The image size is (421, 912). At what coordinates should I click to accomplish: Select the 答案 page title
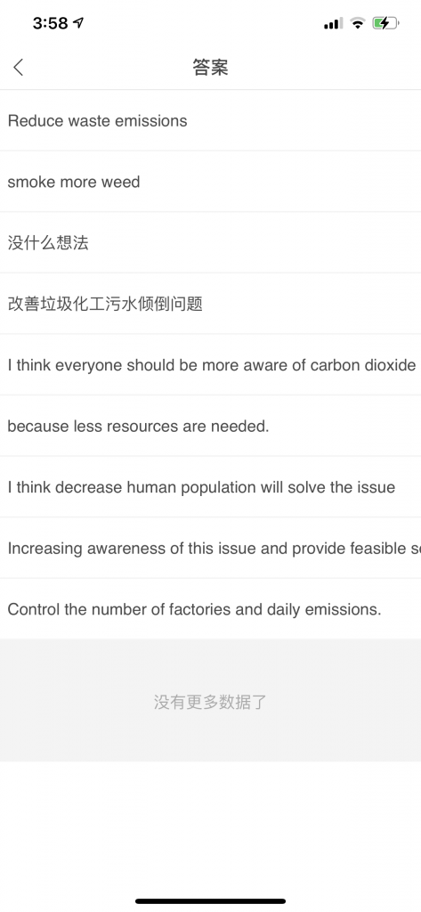pos(210,68)
